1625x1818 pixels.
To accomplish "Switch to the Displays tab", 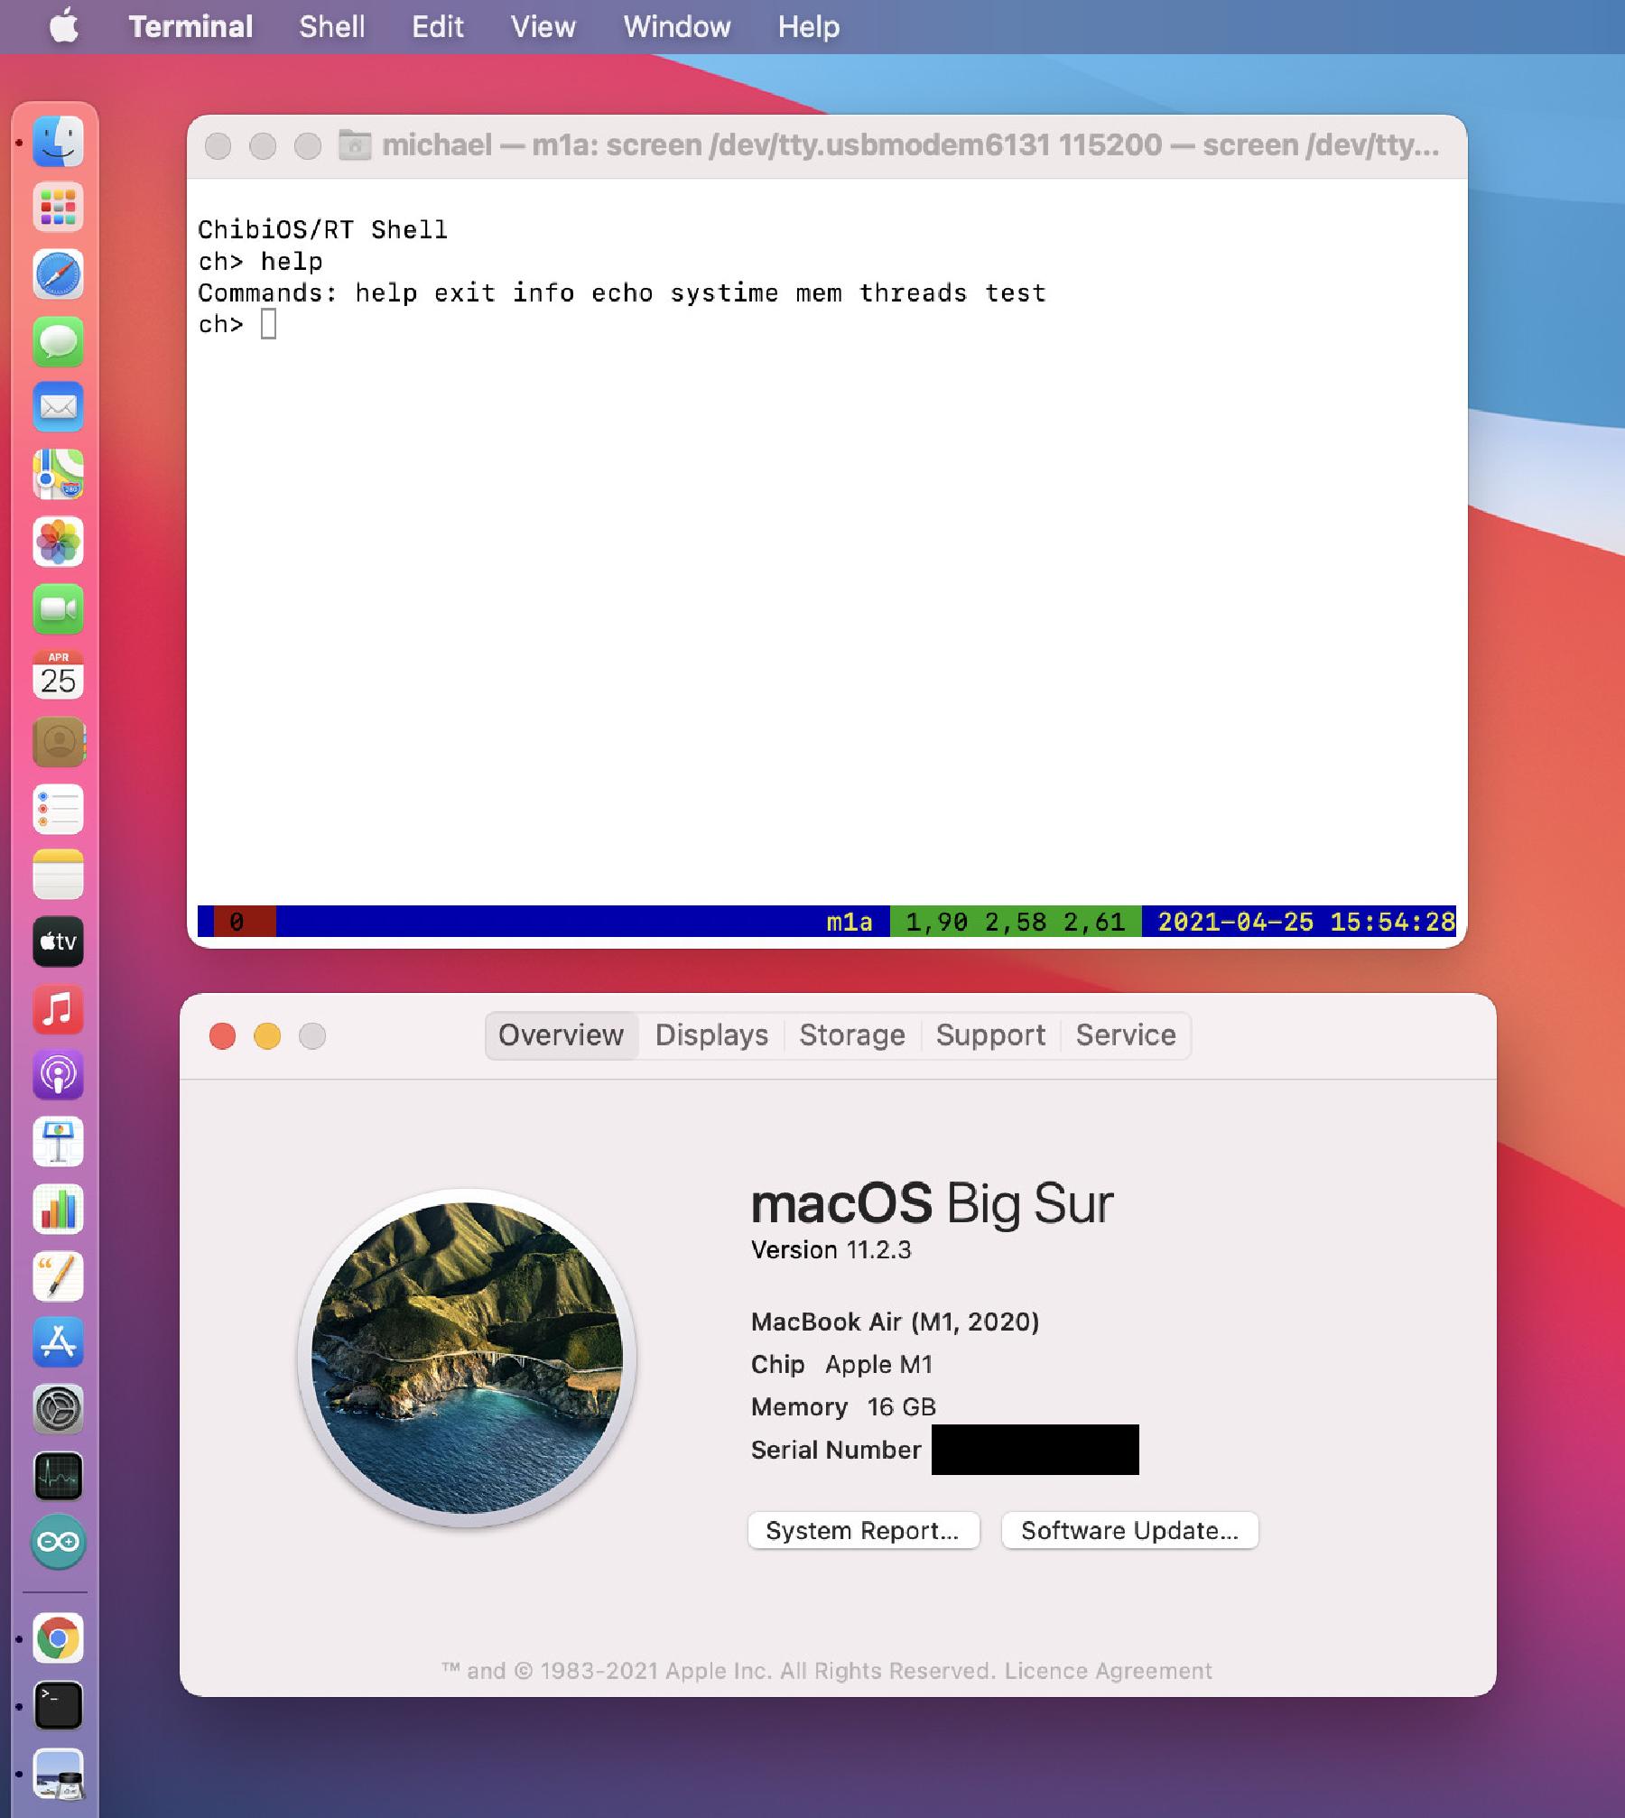I will pos(711,1035).
